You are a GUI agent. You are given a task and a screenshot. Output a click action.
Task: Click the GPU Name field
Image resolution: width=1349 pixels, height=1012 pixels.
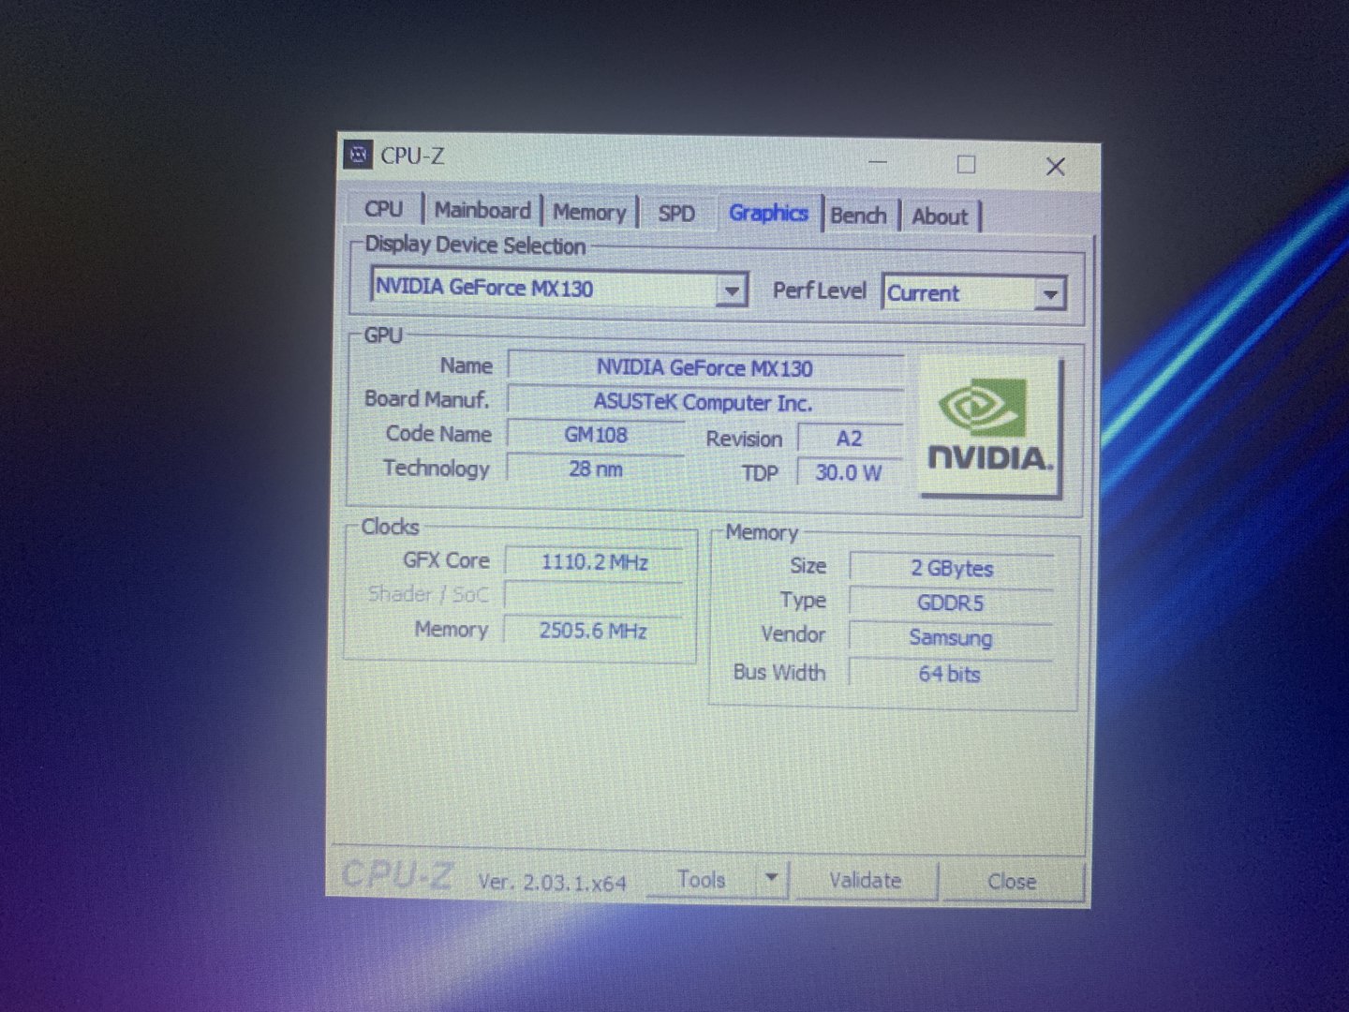pos(704,368)
